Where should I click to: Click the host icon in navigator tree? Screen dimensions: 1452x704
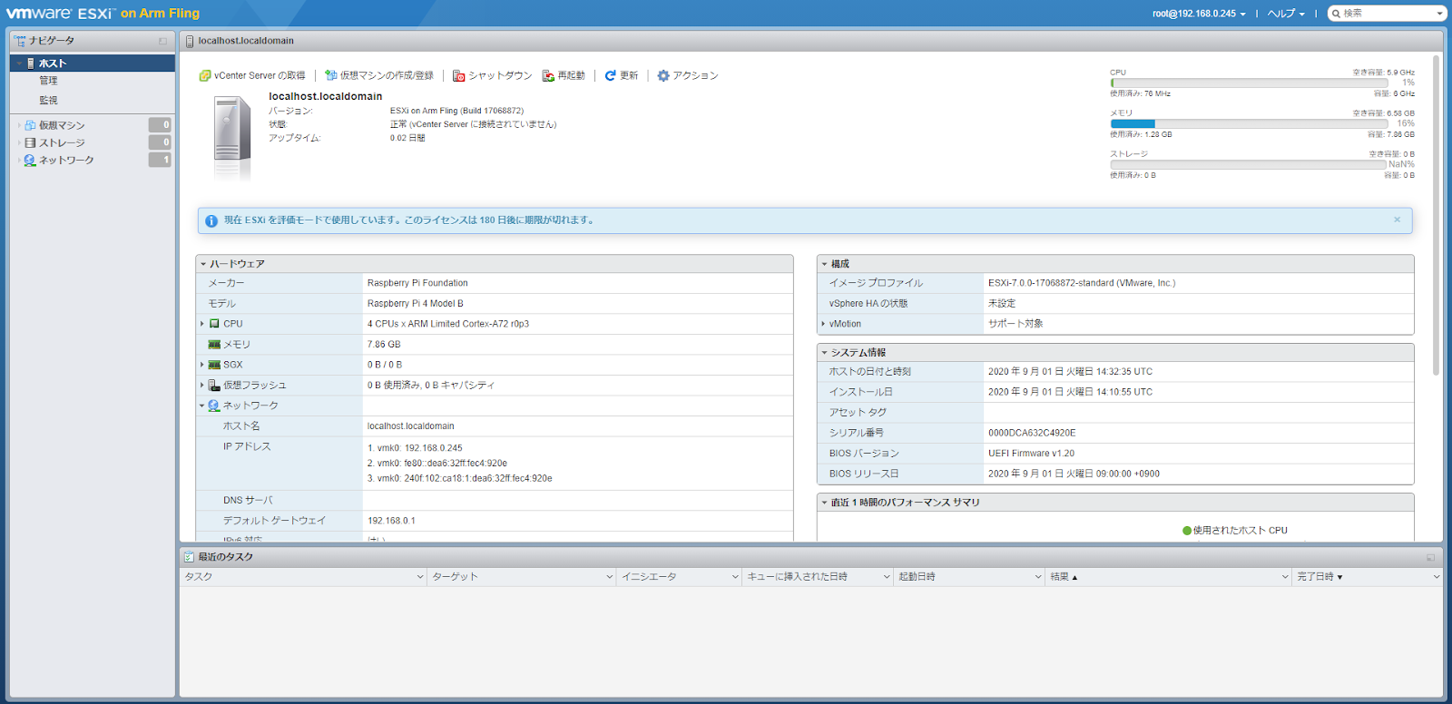(x=31, y=64)
